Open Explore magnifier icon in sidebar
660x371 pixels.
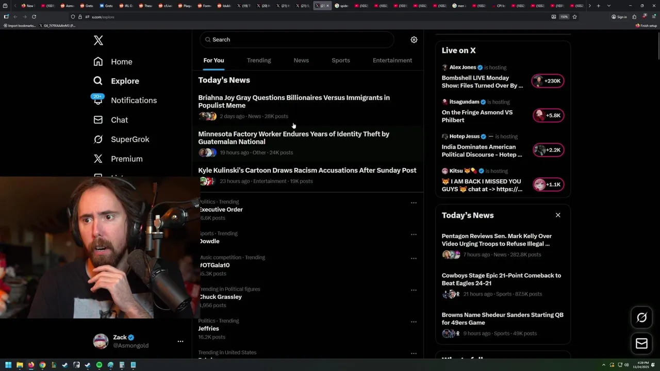pos(98,81)
